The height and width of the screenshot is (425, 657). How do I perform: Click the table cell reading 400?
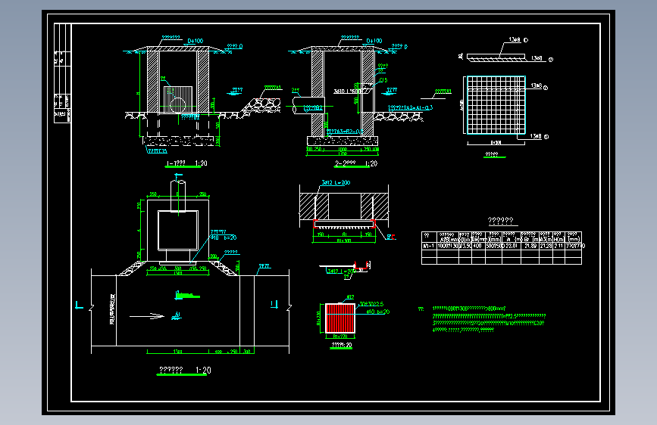tap(477, 246)
